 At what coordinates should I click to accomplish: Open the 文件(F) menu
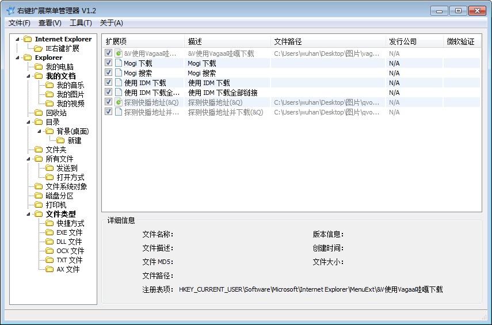20,23
